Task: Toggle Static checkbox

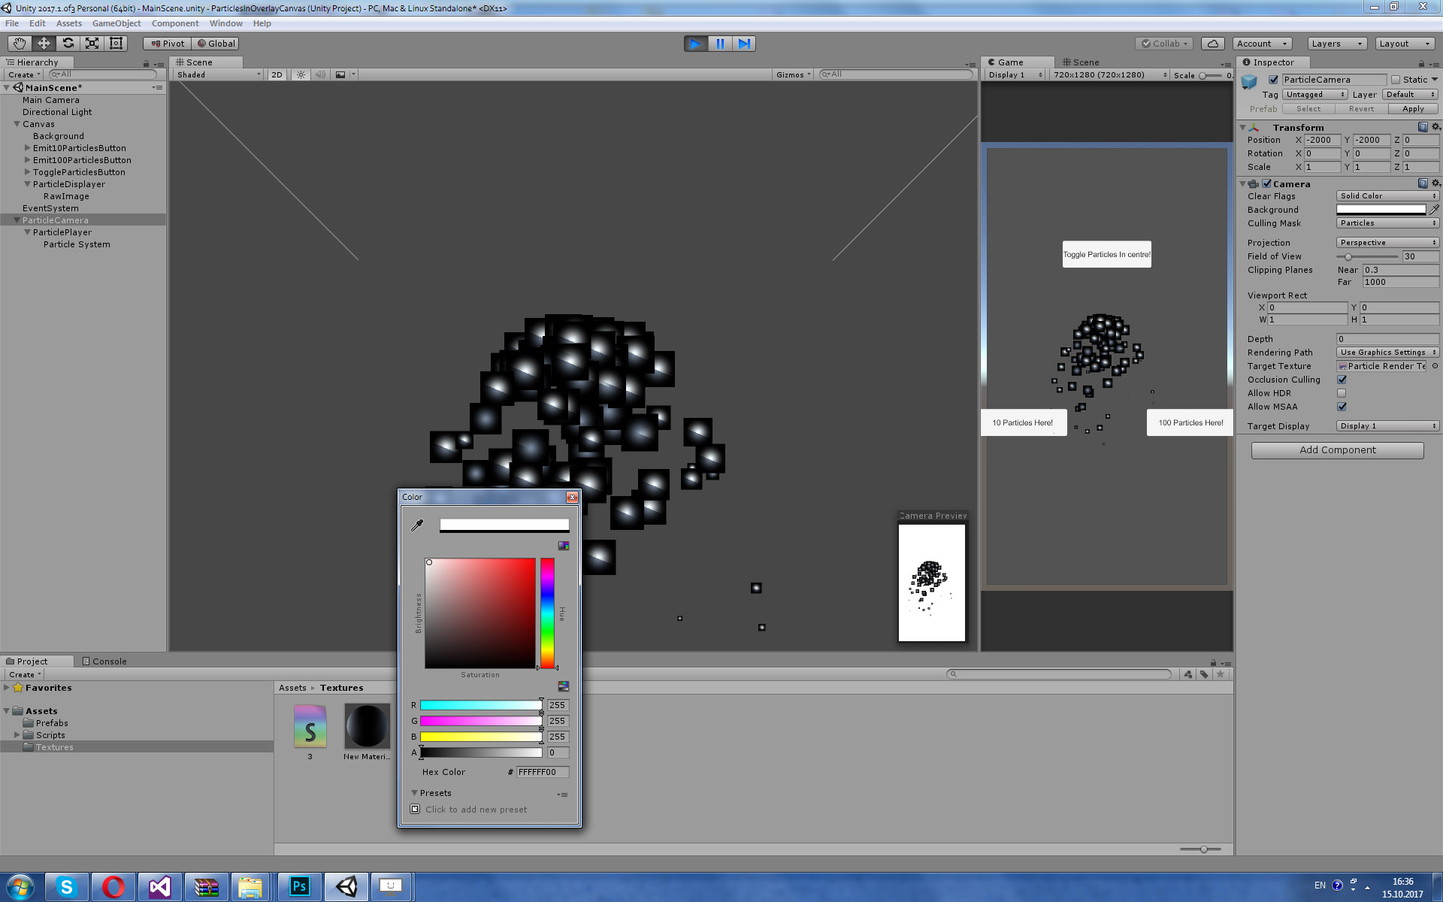Action: (x=1396, y=80)
